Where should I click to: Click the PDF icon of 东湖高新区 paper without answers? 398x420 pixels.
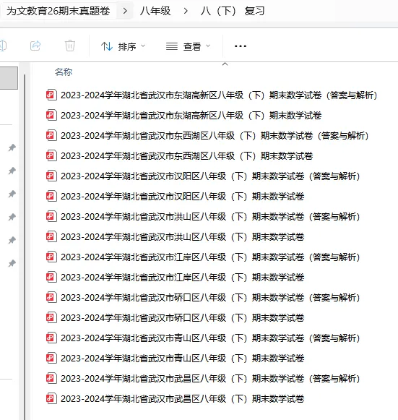[51, 115]
